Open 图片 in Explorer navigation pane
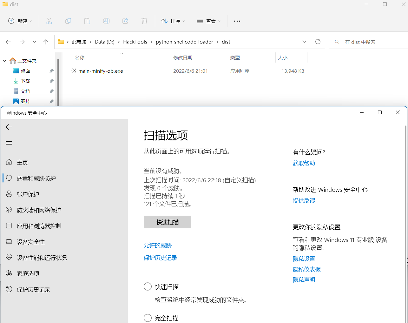 pyautogui.click(x=25, y=102)
